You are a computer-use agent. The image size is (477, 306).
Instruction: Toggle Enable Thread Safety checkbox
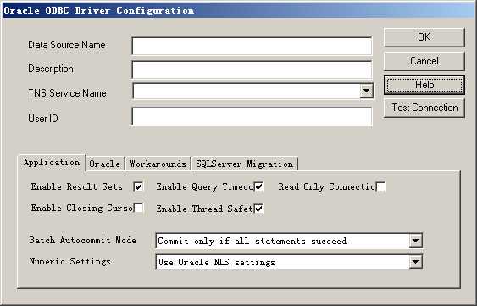click(259, 209)
